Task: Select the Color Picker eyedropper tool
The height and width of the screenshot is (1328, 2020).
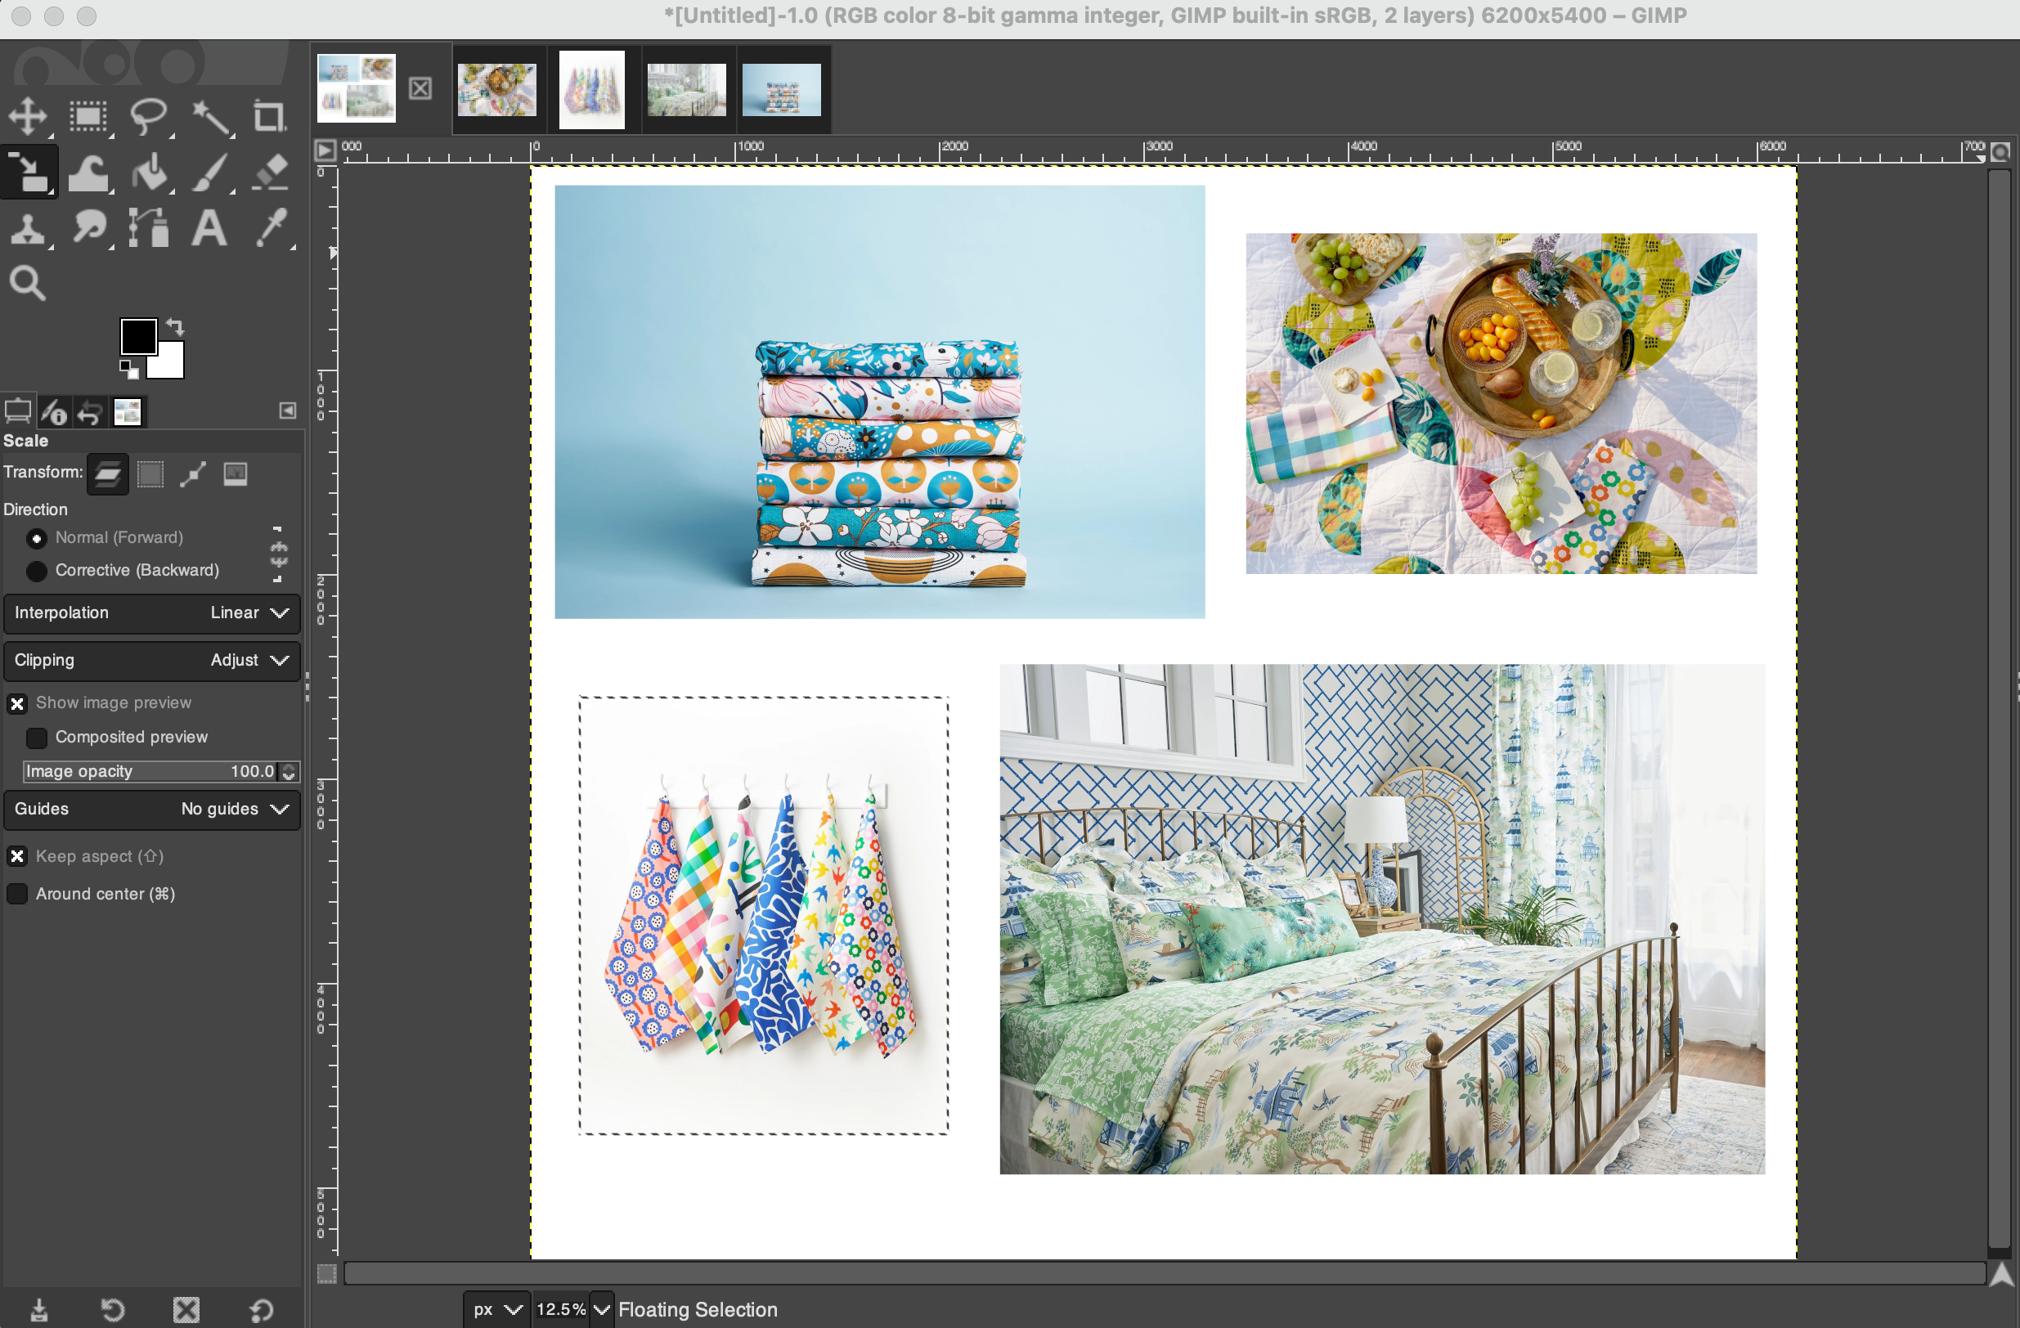Action: click(272, 229)
